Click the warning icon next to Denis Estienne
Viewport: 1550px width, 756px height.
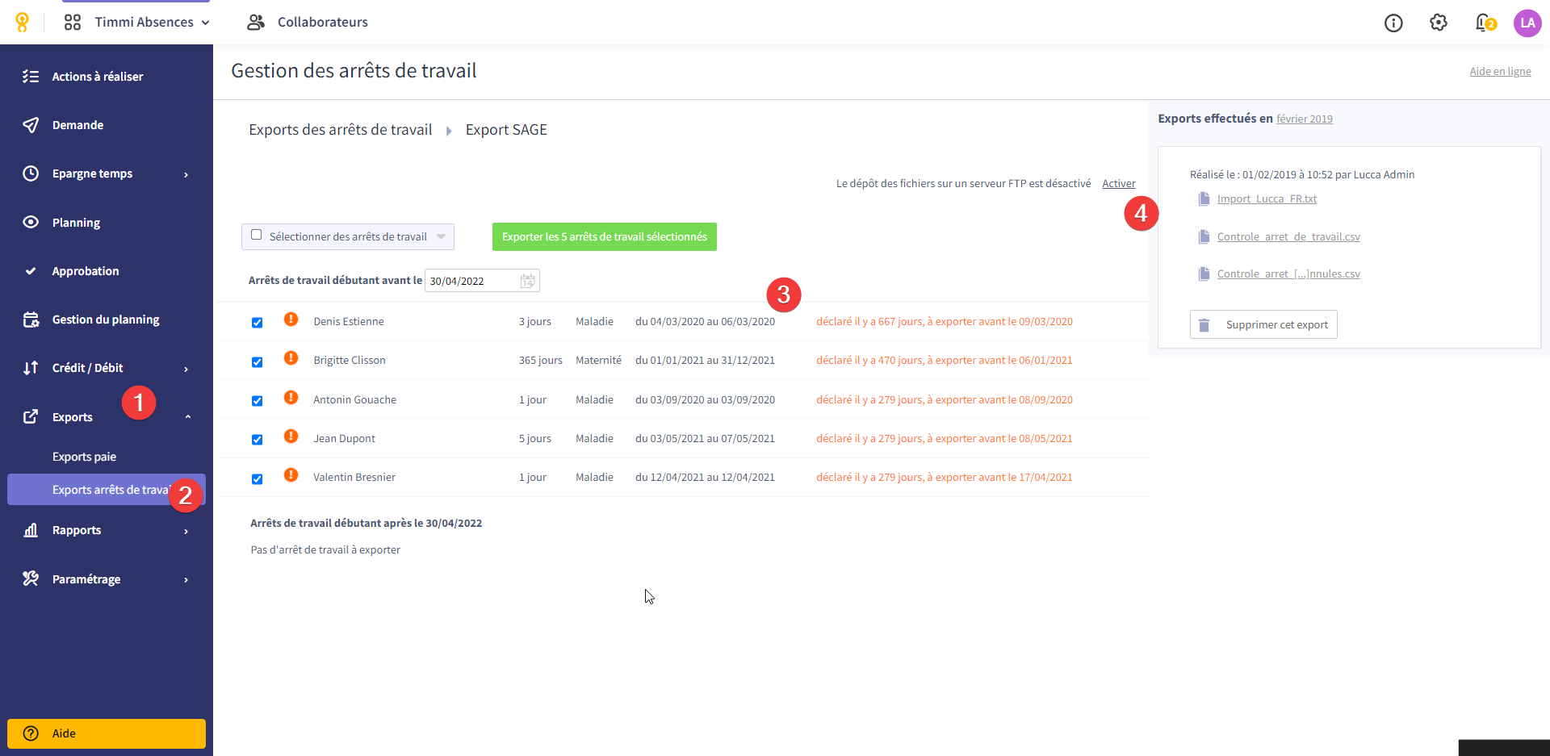click(291, 320)
